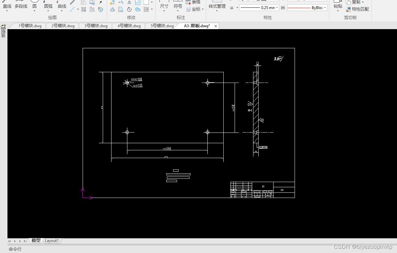Click the Clipboard (剪切板) panel label
The width and height of the screenshot is (397, 253).
[350, 17]
